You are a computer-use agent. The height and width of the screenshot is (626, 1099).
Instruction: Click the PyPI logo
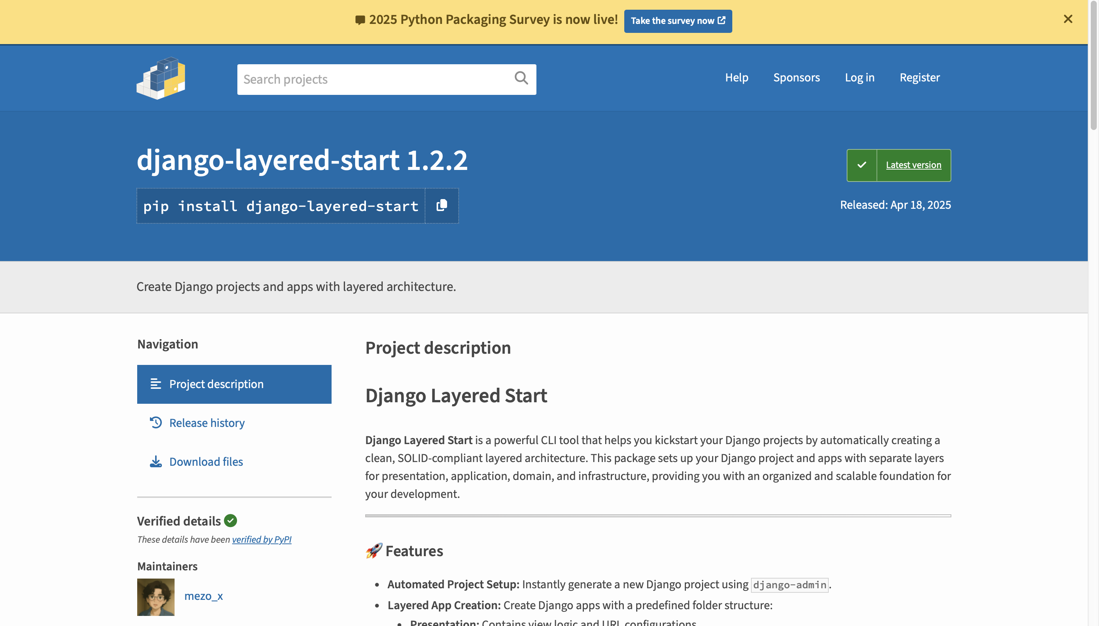161,79
